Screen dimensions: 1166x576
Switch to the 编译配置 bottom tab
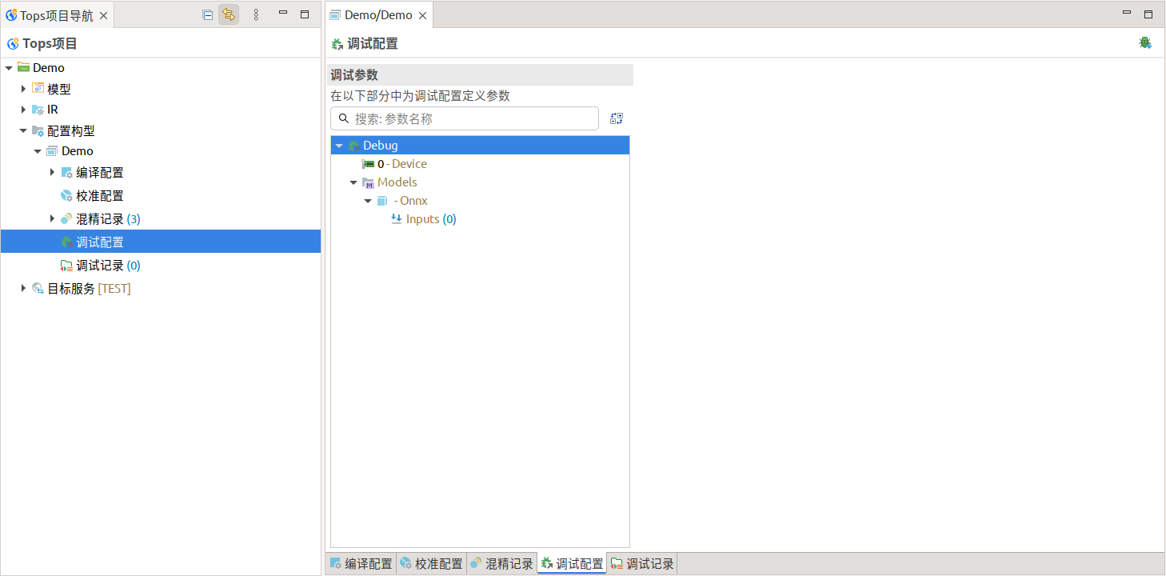tap(361, 564)
